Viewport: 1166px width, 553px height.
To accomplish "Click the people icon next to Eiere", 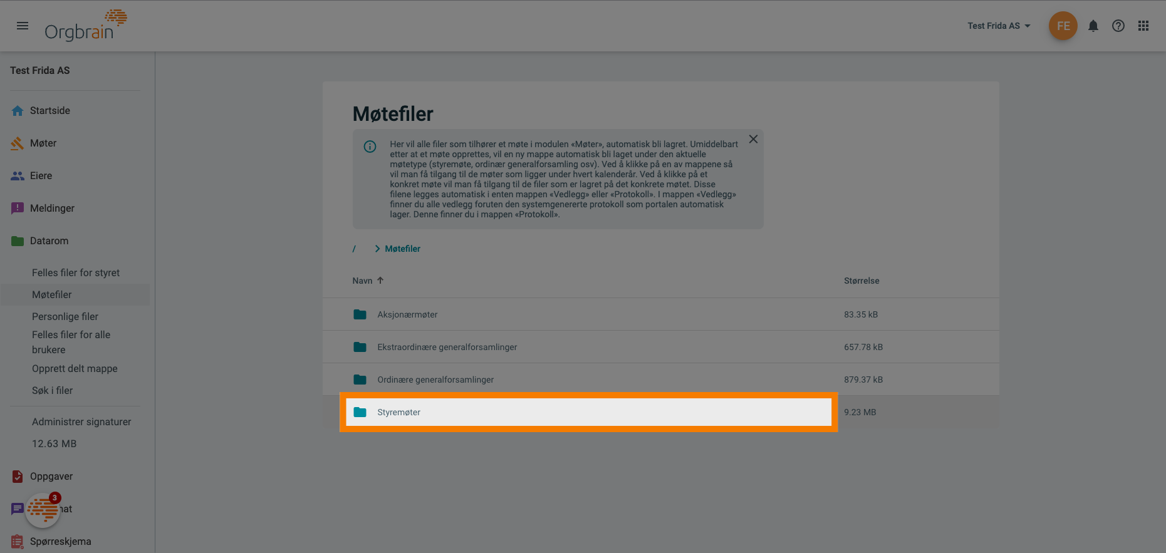I will (18, 176).
